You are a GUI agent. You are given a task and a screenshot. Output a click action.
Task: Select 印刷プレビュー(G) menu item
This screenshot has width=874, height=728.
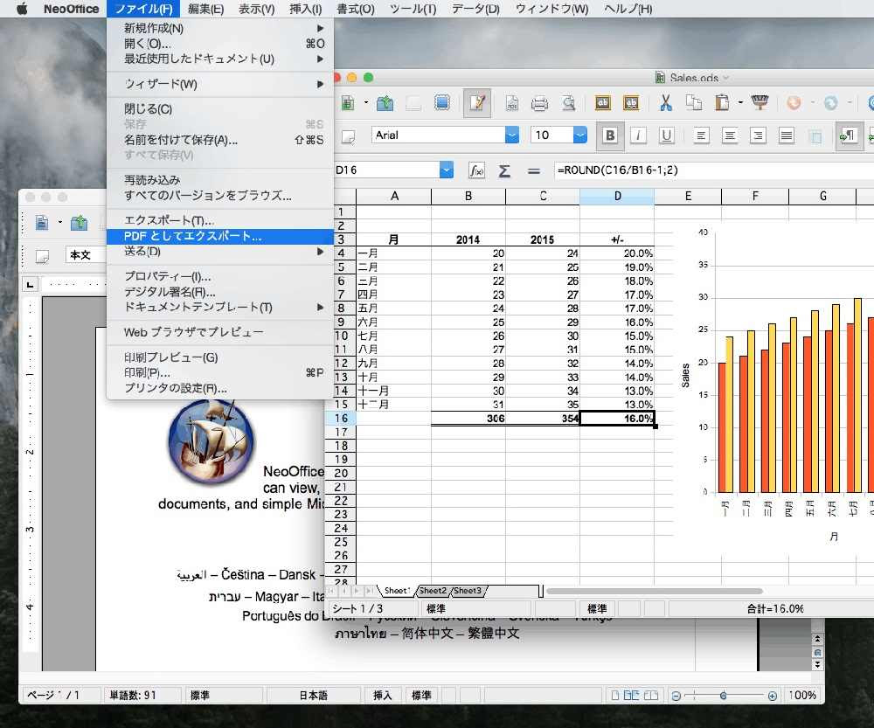click(x=219, y=357)
